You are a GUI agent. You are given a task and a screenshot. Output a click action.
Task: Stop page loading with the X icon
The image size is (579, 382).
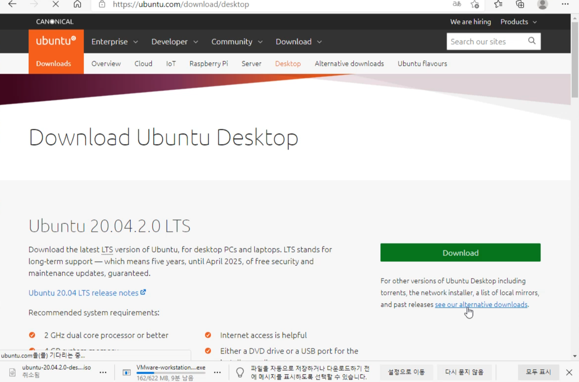[x=55, y=4]
